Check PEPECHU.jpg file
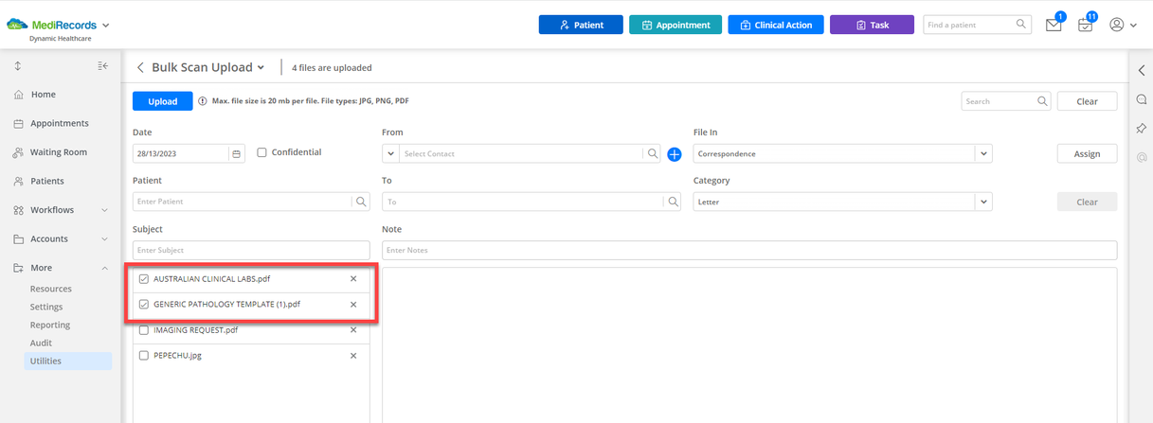Screen dimensions: 1153x423 (x=144, y=356)
